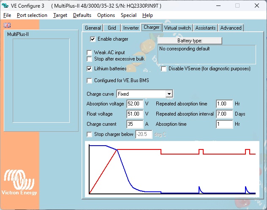Screen dimensions: 267x210
Task: Minimize the VE Configure window
Action: [218, 6]
